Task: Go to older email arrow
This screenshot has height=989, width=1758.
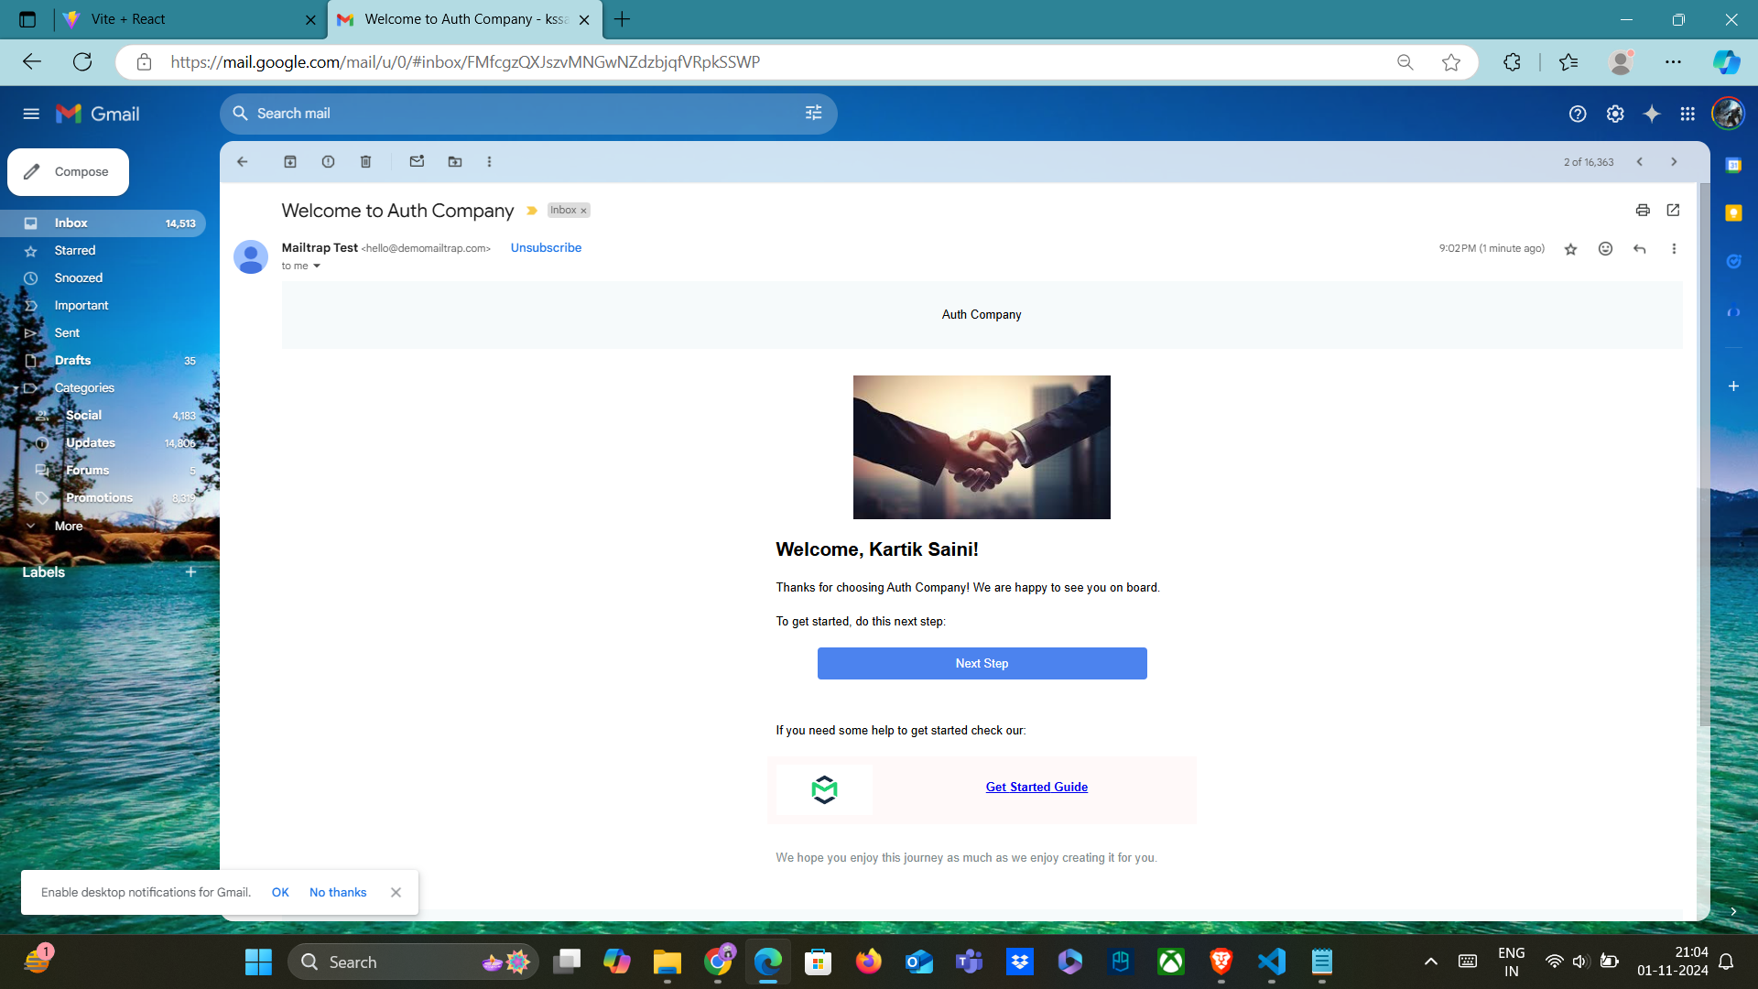Action: pos(1674,162)
